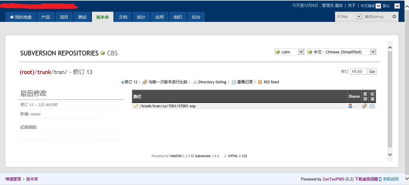Click the trunk breadcrumb link
This screenshot has height=185, width=409.
tap(44, 72)
